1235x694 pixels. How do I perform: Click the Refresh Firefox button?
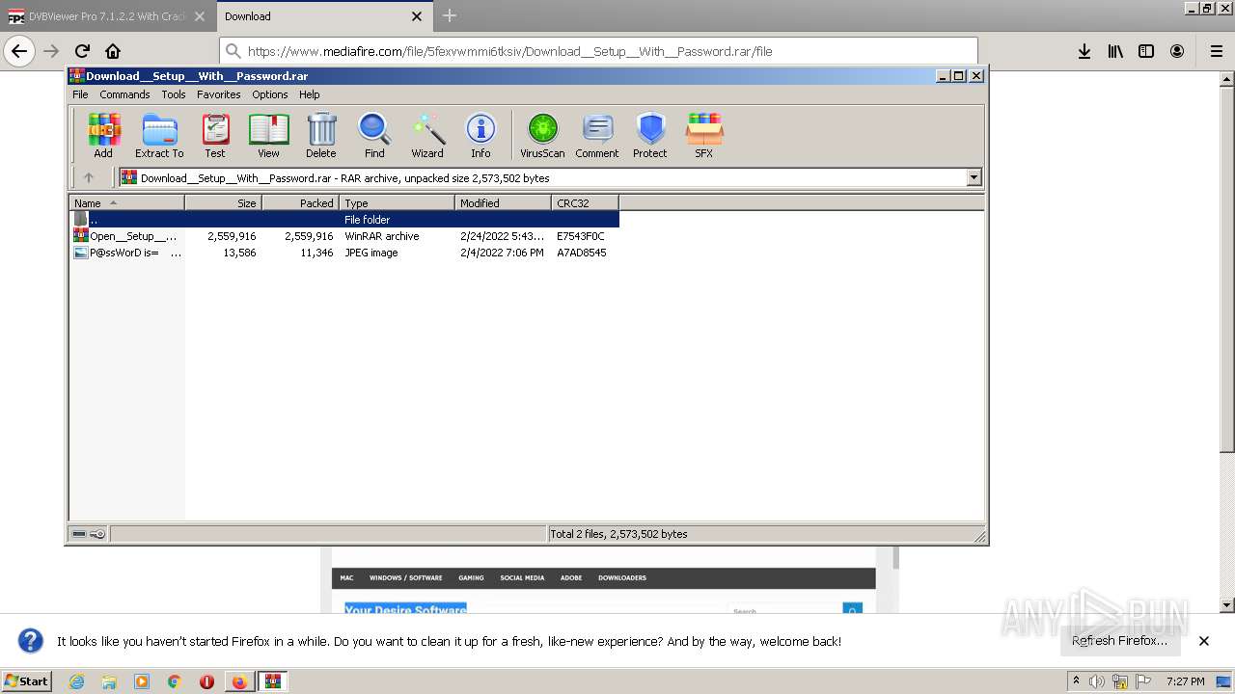1119,641
